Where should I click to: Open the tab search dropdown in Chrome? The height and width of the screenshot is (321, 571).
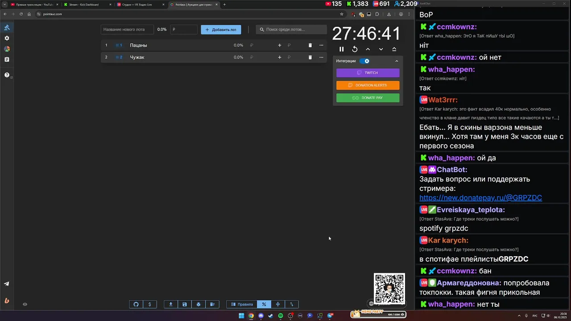click(x=4, y=4)
